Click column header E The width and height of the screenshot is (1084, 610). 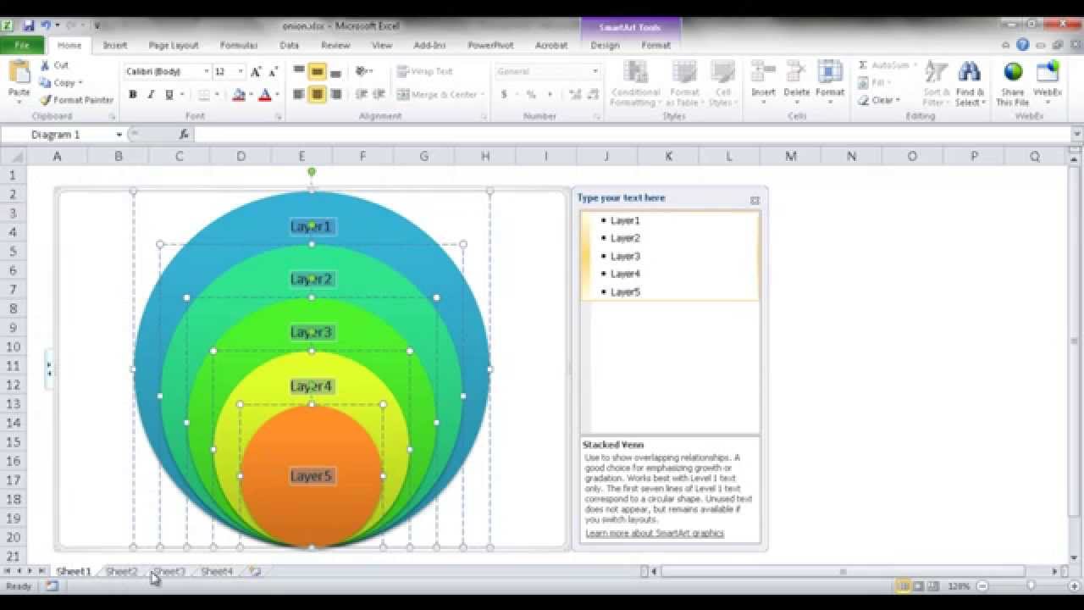click(x=301, y=156)
